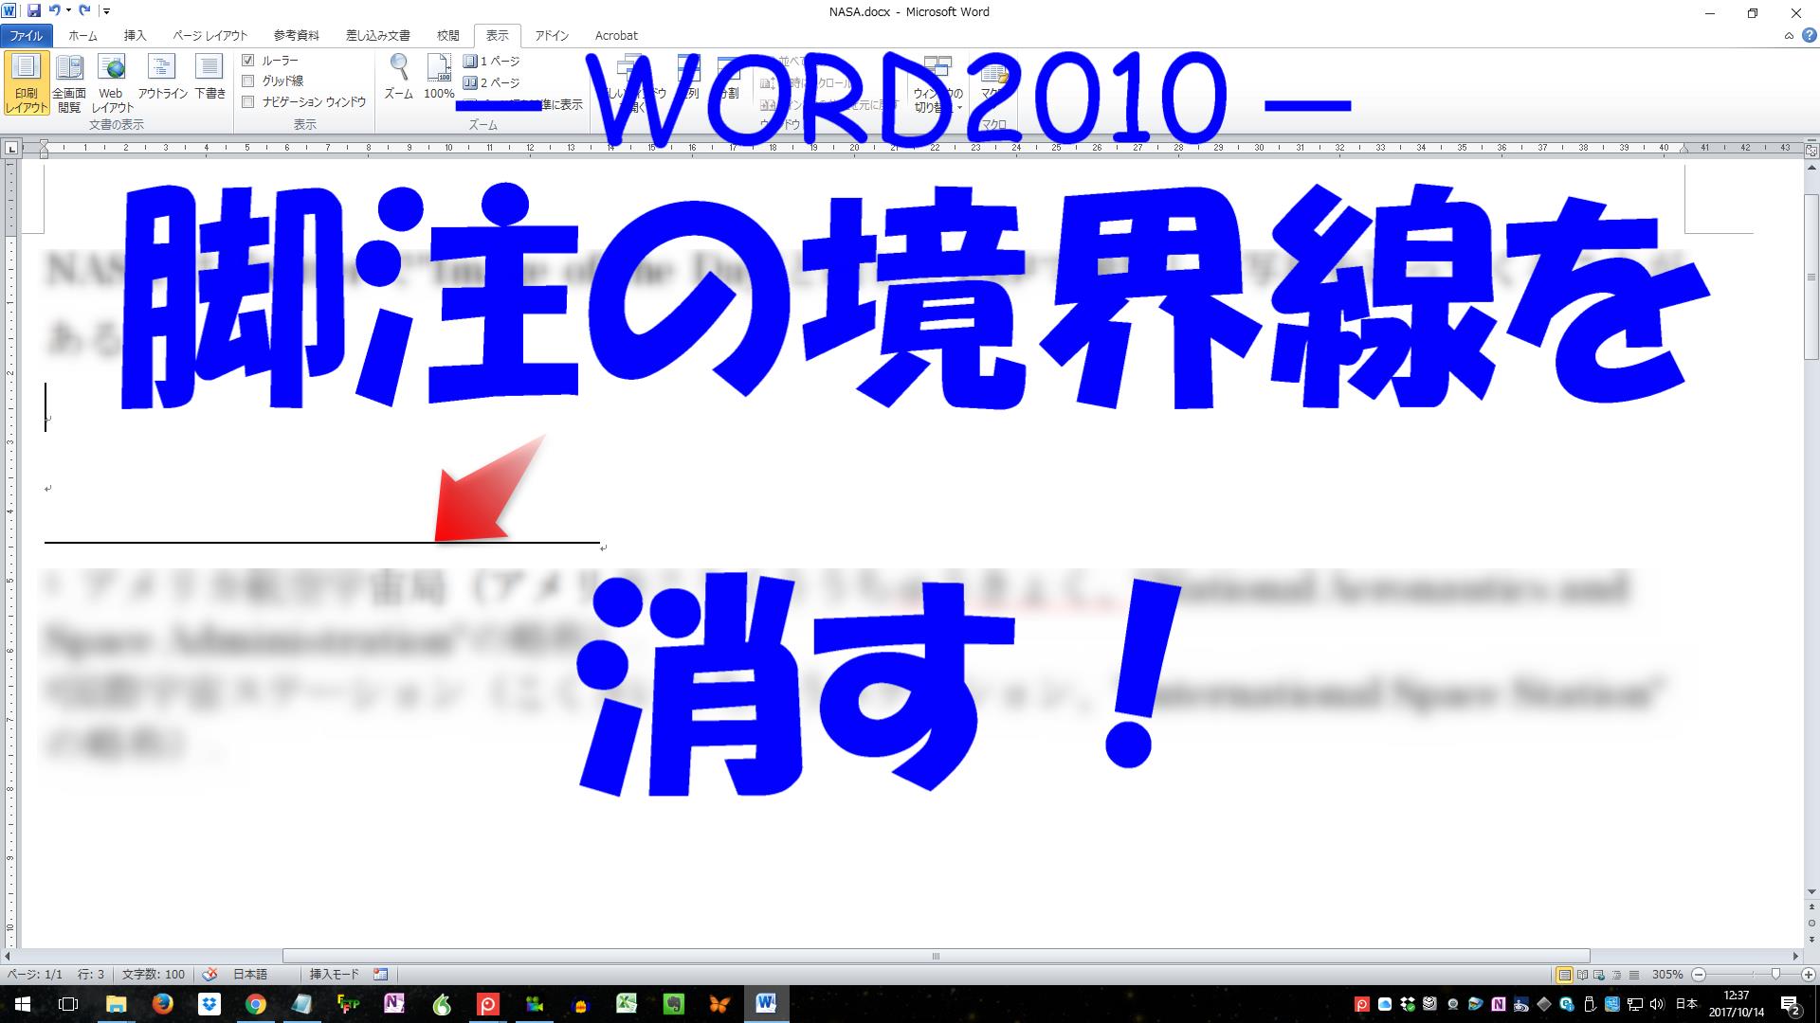Image resolution: width=1820 pixels, height=1023 pixels.
Task: Switch to the 差し込み文書 (Mailings) tab
Action: [377, 35]
